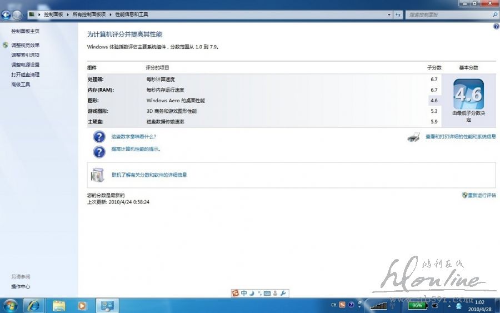Image resolution: width=500 pixels, height=313 pixels.
Task: Click the printer icon beside detailed system info
Action: (x=413, y=137)
